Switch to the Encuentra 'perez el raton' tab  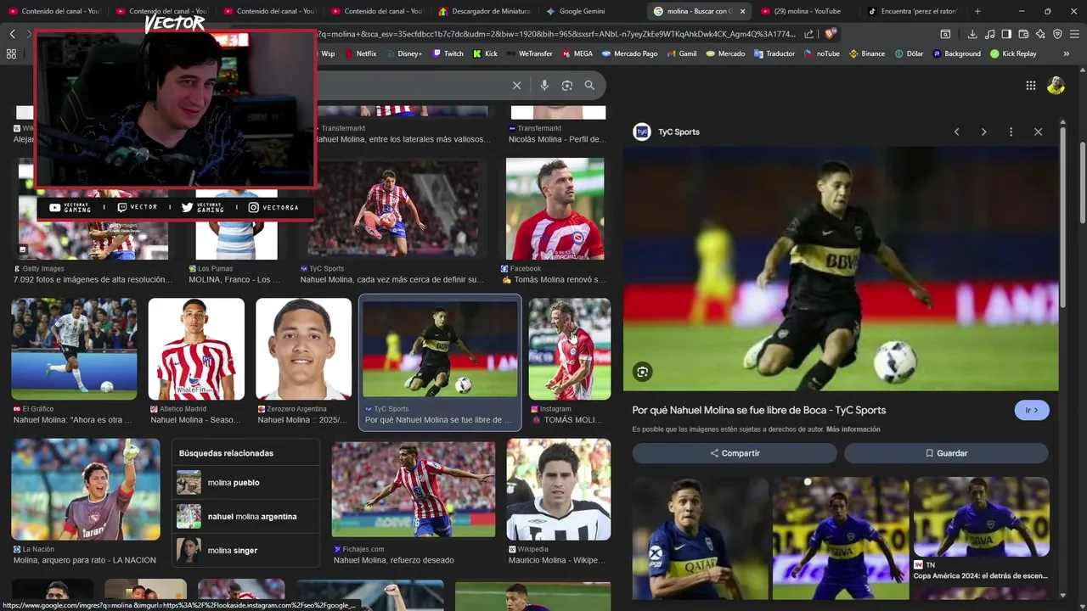[x=914, y=11]
